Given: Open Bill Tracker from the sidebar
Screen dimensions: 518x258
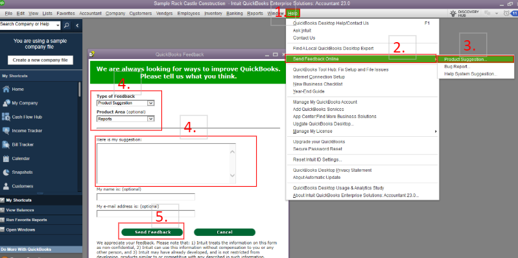Looking at the screenshot, I should (x=6, y=145).
